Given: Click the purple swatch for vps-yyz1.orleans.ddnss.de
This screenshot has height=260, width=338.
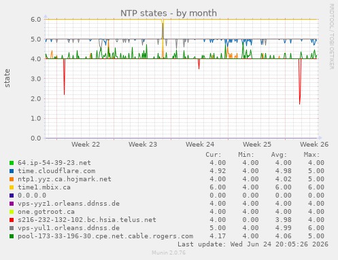Looking at the screenshot, I should [x=12, y=204].
